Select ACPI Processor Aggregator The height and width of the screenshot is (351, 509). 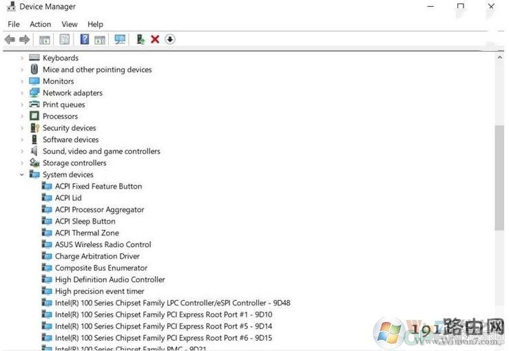99,209
